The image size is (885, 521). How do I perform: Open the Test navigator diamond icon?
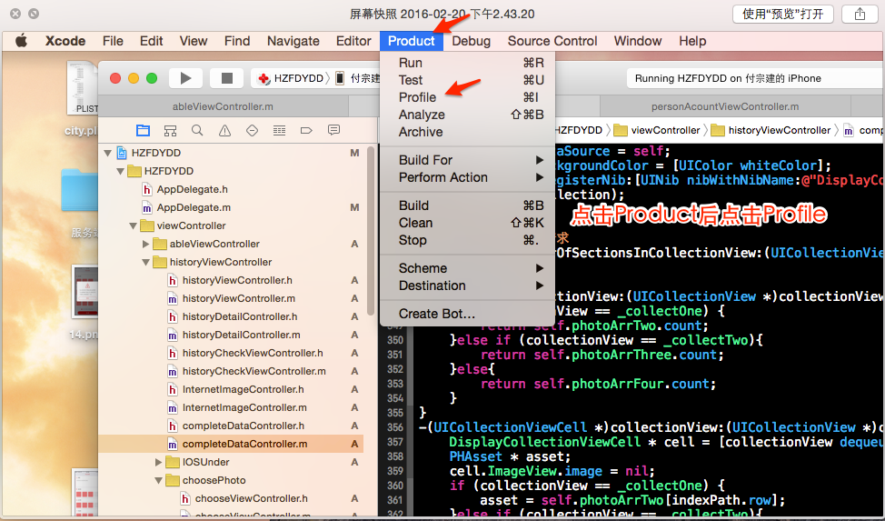click(x=253, y=131)
